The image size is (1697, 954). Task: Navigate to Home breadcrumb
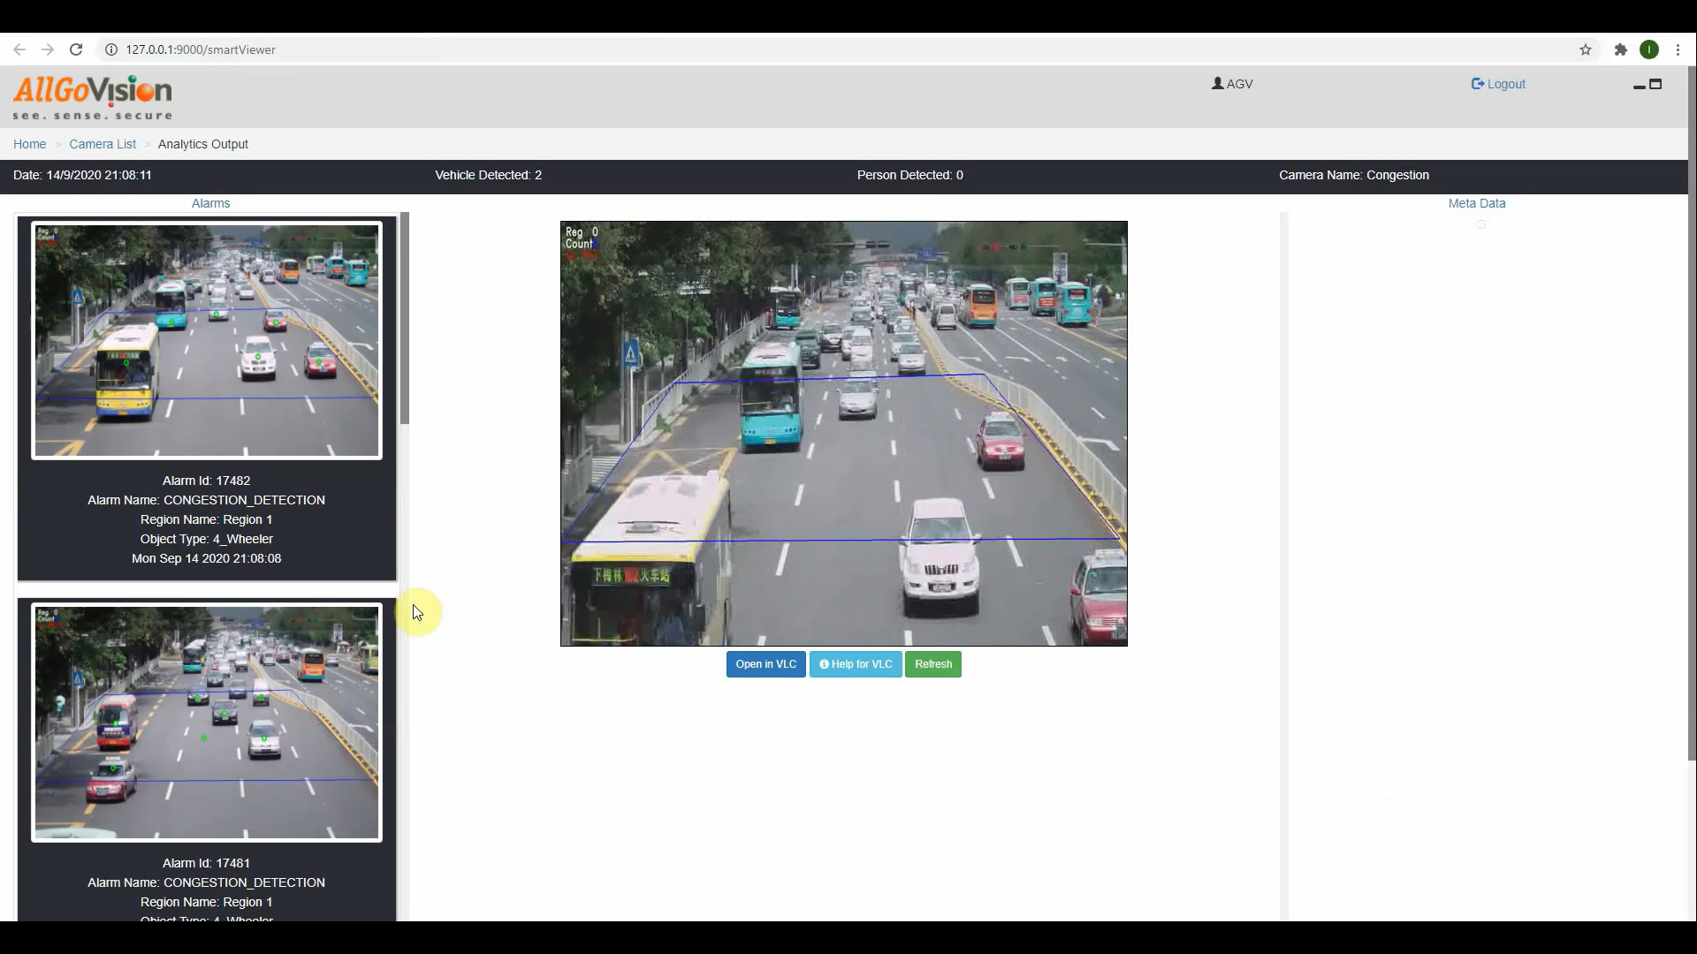29,144
